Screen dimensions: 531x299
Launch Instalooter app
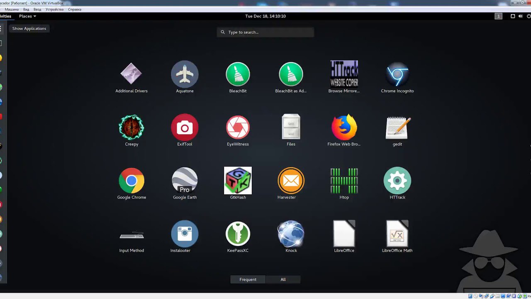click(x=185, y=234)
